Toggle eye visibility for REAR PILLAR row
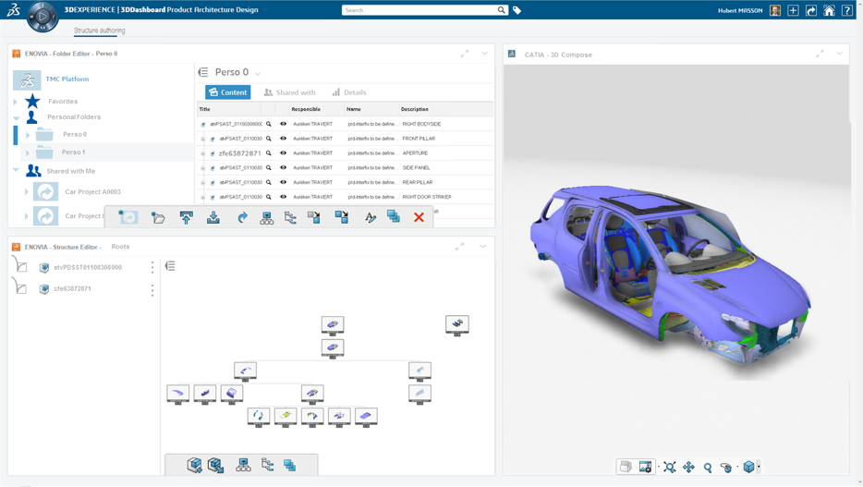Screen dimensions: 863x487 click(283, 182)
